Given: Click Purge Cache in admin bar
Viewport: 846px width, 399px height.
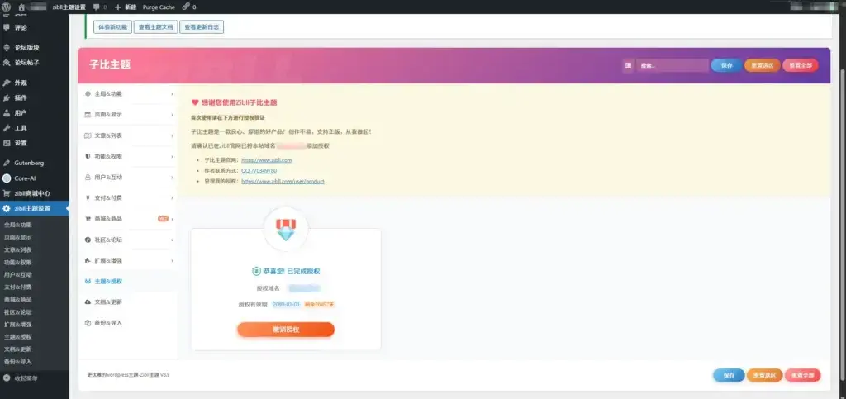Looking at the screenshot, I should [159, 7].
